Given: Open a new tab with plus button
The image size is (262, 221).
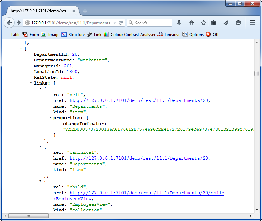Looking at the screenshot, I should click(x=85, y=11).
